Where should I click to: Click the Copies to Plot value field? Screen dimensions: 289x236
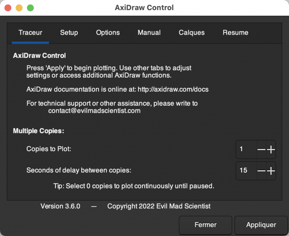click(x=246, y=149)
